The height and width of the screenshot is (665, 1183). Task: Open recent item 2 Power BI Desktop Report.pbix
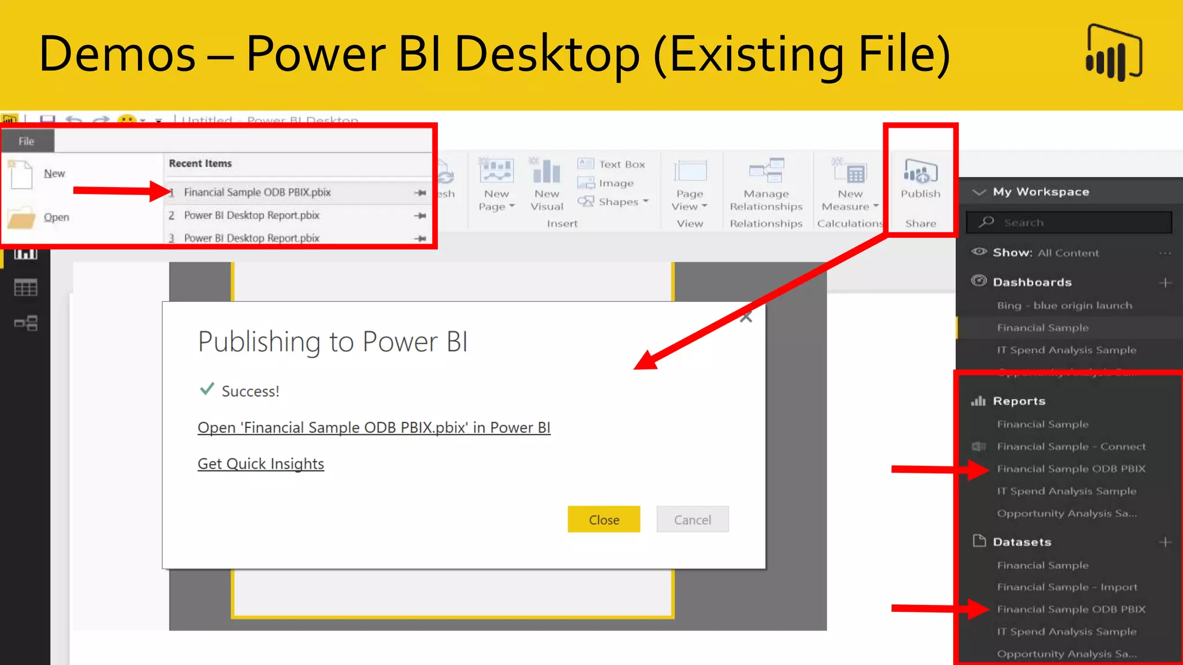251,215
